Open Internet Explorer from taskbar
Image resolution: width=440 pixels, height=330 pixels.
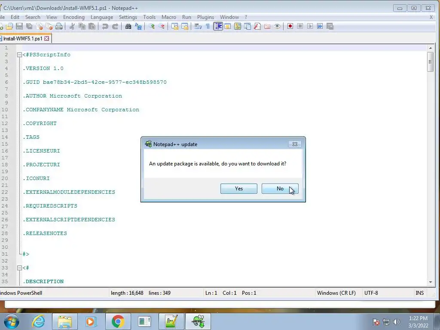[39, 321]
